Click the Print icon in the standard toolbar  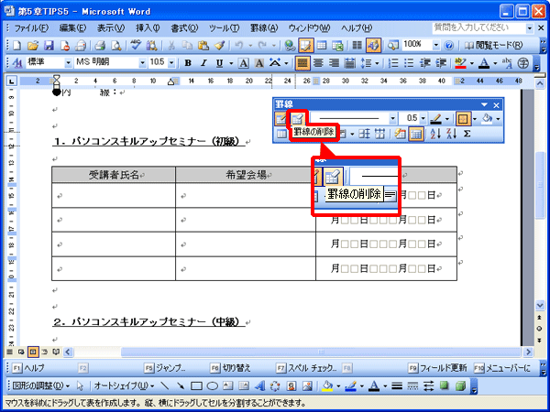pos(100,45)
